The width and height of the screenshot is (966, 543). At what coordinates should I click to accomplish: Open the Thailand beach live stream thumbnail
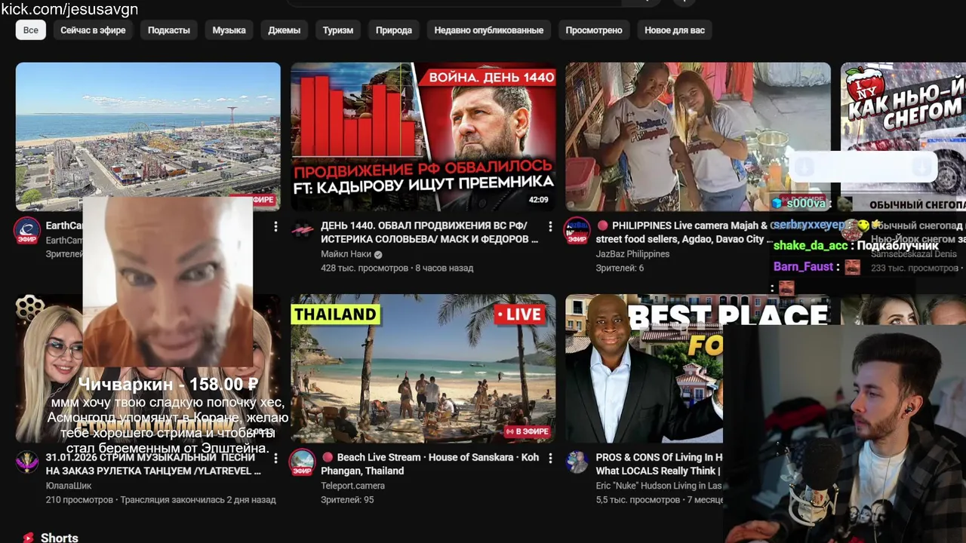pyautogui.click(x=423, y=368)
